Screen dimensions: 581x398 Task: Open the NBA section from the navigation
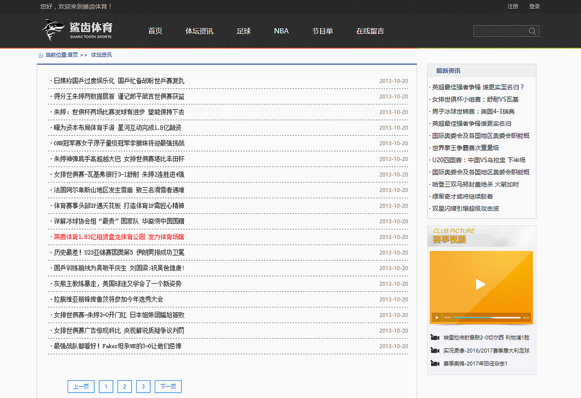pyautogui.click(x=281, y=31)
